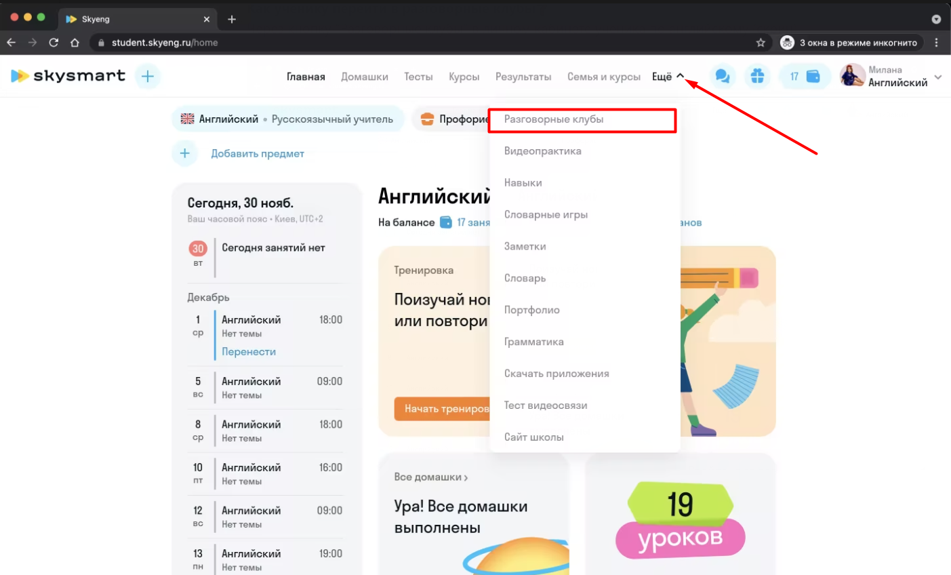This screenshot has width=951, height=575.
Task: Open the tab search arrow in Chrome
Action: pyautogui.click(x=936, y=19)
